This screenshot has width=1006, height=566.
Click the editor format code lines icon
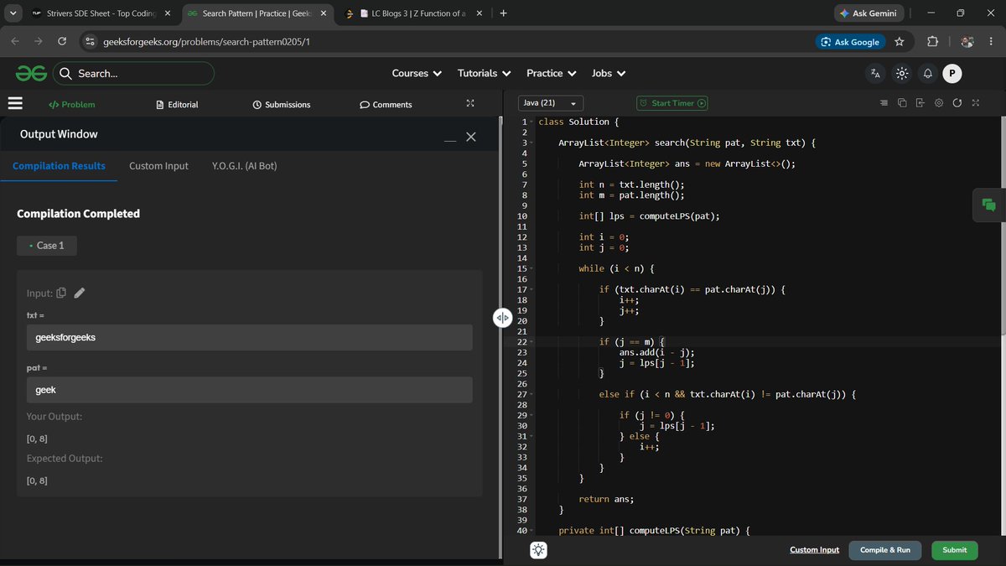(884, 103)
